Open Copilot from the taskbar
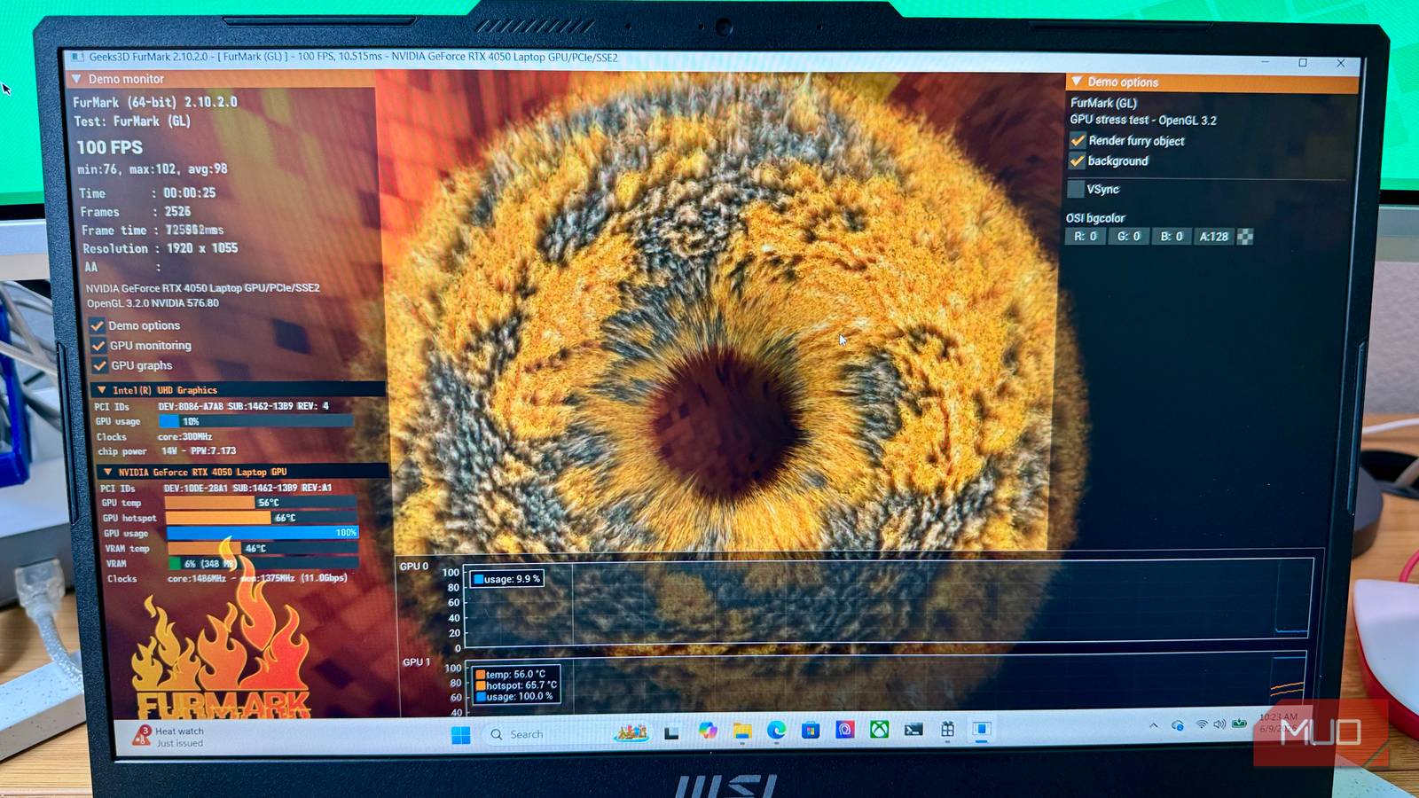 (707, 731)
